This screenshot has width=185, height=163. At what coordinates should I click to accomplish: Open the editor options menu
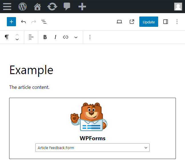tap(177, 22)
